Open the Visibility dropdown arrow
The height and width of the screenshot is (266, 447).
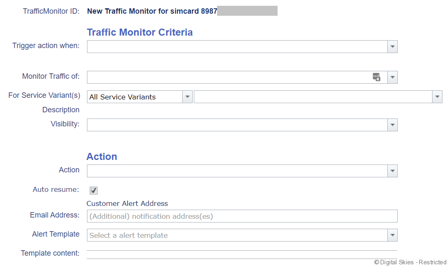pos(392,125)
